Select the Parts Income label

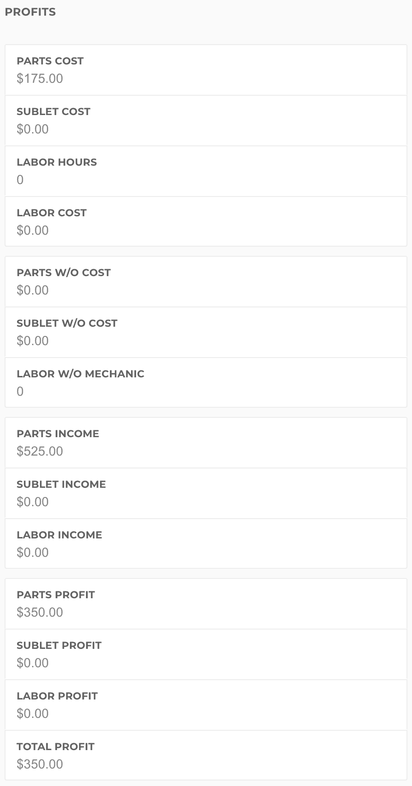tap(58, 434)
